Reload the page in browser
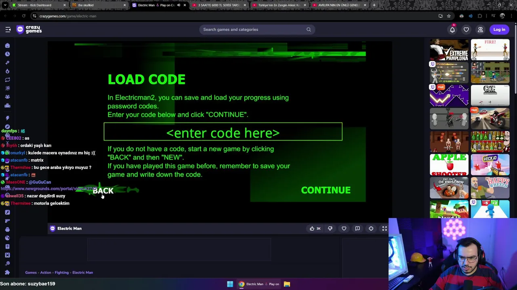The image size is (517, 290). [24, 16]
